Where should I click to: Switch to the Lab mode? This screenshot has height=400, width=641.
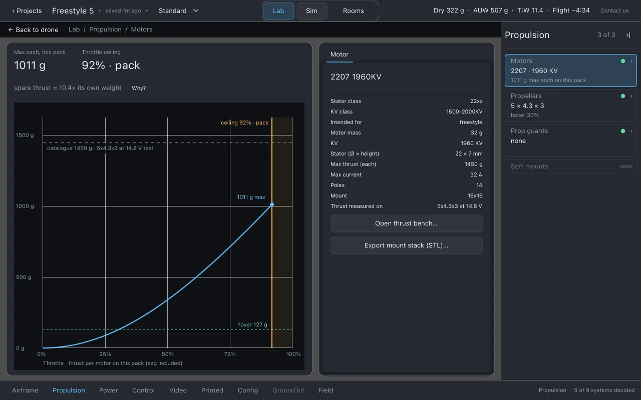(278, 10)
